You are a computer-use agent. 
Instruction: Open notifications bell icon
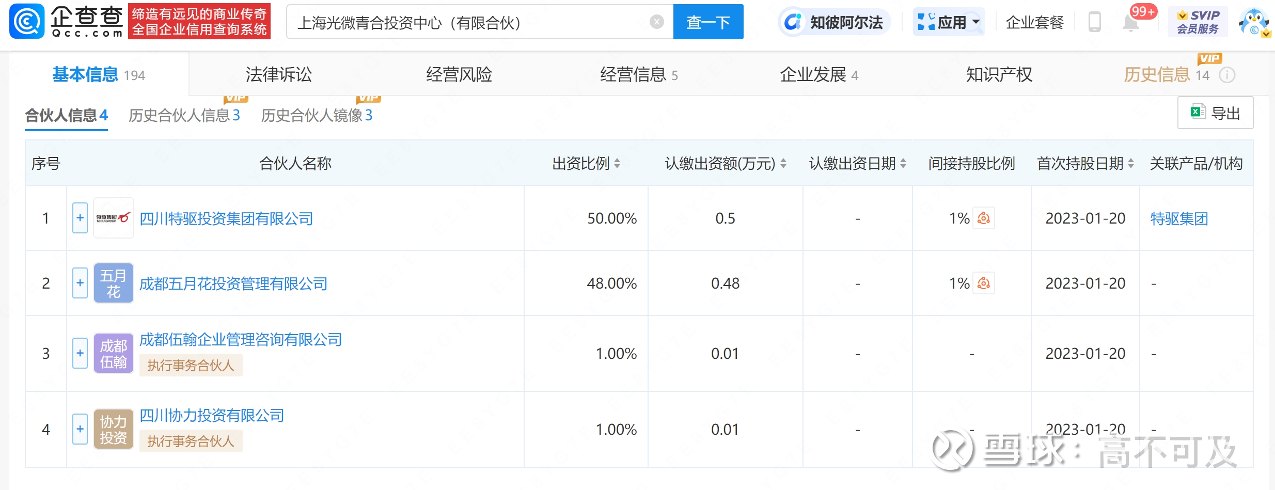point(1130,23)
